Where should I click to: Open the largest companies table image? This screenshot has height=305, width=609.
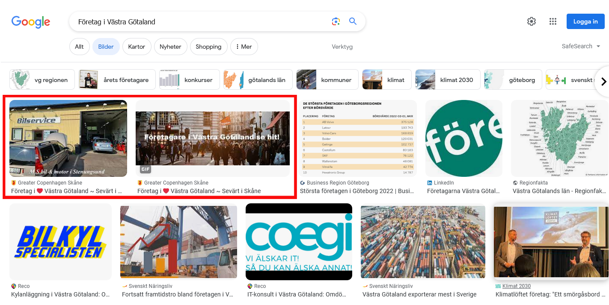pos(358,138)
